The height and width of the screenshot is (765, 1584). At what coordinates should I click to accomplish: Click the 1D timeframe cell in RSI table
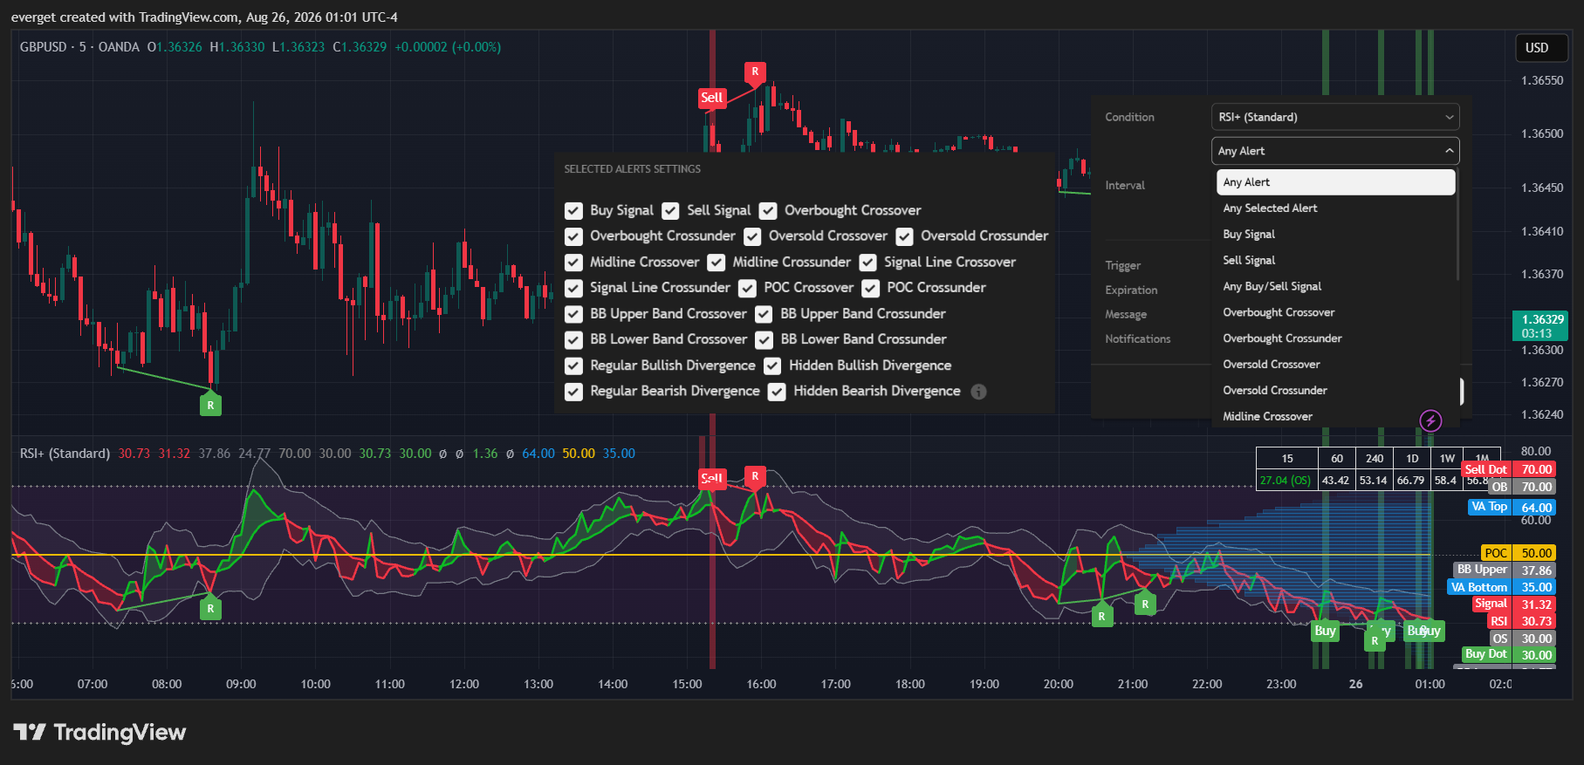click(1412, 458)
